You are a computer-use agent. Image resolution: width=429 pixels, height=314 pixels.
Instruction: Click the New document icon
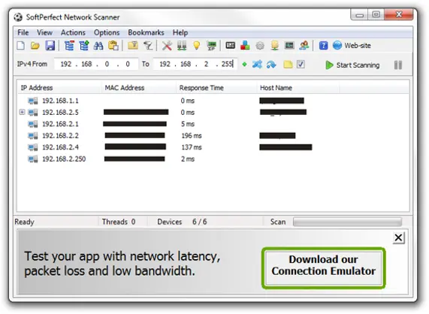[x=21, y=46]
